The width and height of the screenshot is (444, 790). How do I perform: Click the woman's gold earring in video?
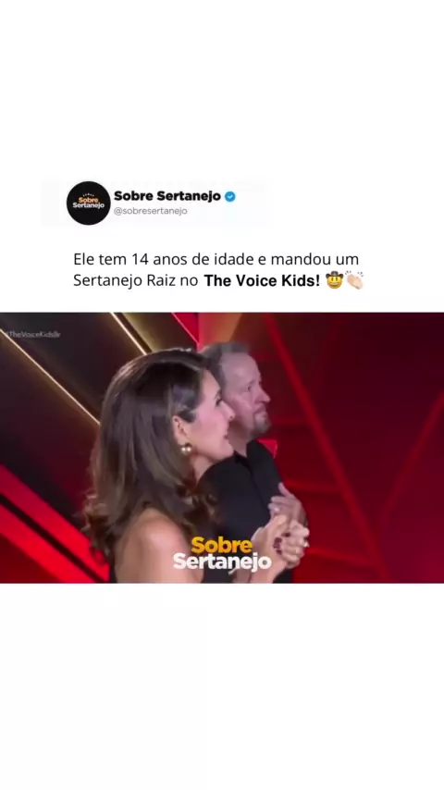(x=187, y=450)
